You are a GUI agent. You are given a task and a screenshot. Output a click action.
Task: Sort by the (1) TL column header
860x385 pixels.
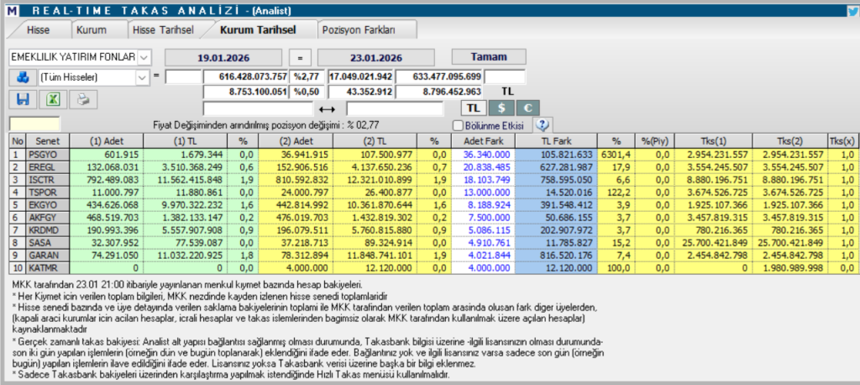[x=185, y=141]
